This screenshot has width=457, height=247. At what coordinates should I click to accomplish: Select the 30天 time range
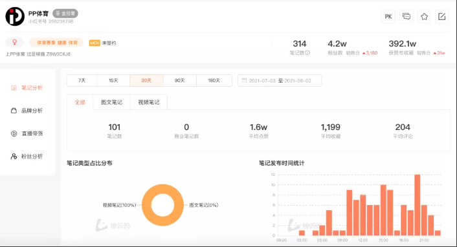[x=146, y=80]
